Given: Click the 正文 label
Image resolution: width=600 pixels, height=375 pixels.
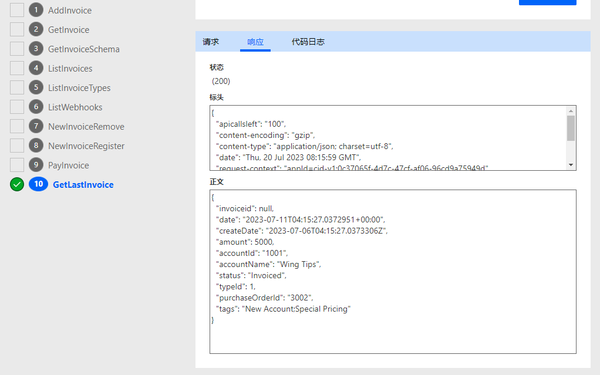Looking at the screenshot, I should coord(217,182).
